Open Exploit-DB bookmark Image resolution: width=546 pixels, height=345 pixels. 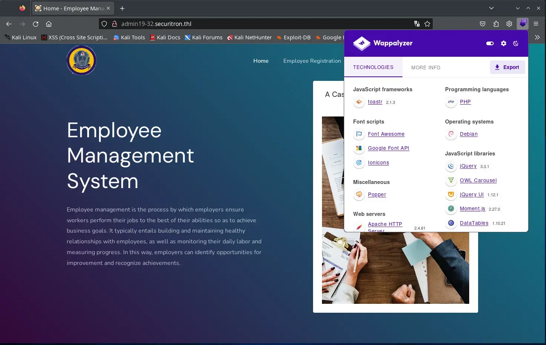click(293, 37)
